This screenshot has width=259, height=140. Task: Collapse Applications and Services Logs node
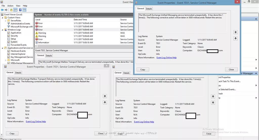(x=3, y=48)
